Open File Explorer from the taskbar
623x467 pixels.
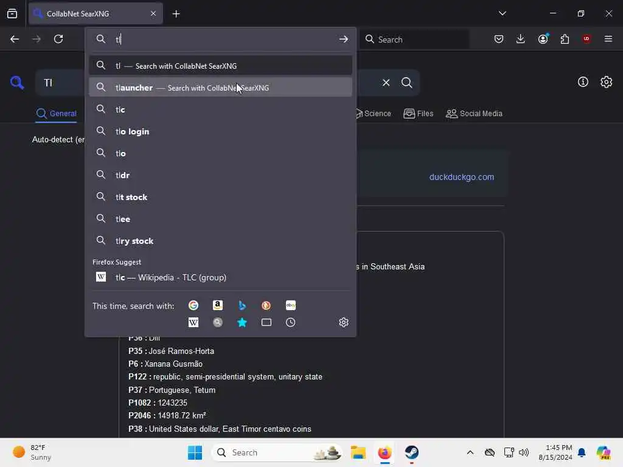[x=358, y=452]
